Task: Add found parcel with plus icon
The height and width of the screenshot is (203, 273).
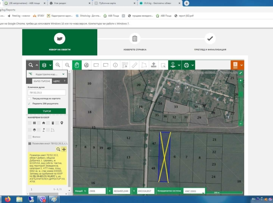Action: click(x=64, y=149)
